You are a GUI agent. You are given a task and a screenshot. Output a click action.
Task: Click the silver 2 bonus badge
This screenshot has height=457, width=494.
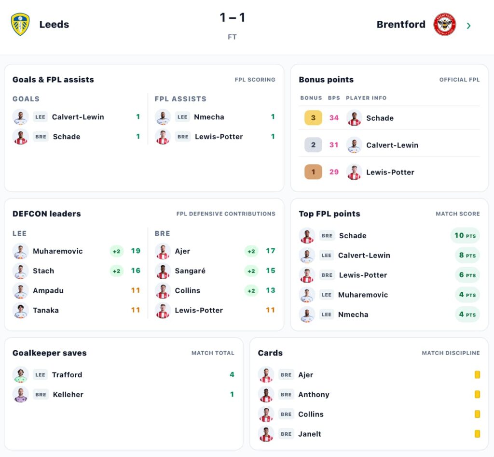[313, 145]
